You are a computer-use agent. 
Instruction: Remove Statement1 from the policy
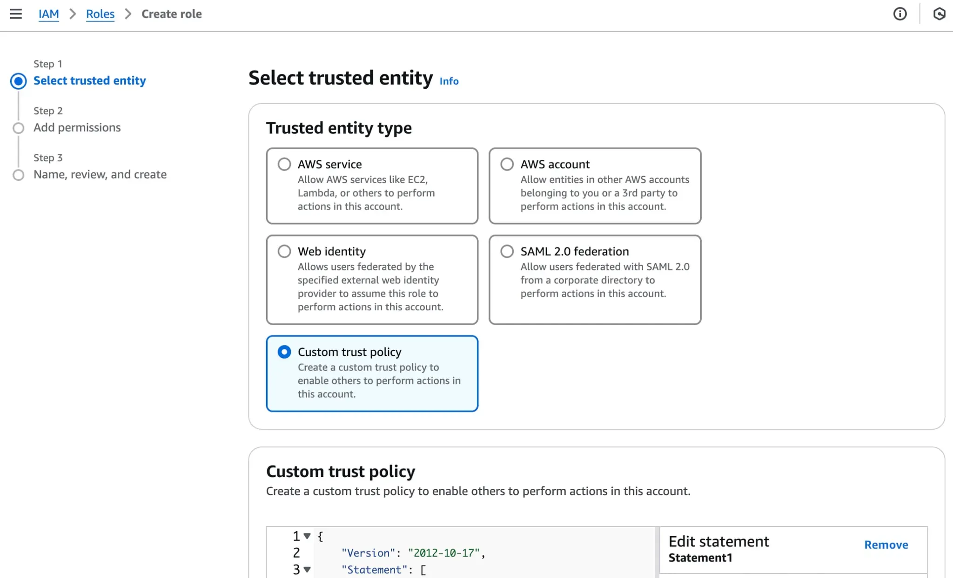[886, 545]
